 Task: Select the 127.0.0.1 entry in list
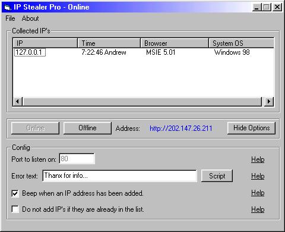(x=30, y=52)
